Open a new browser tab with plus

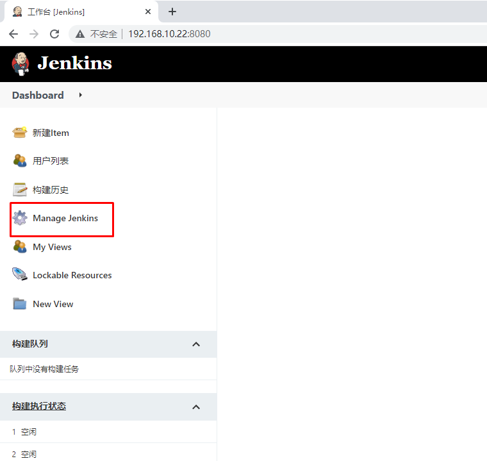172,12
